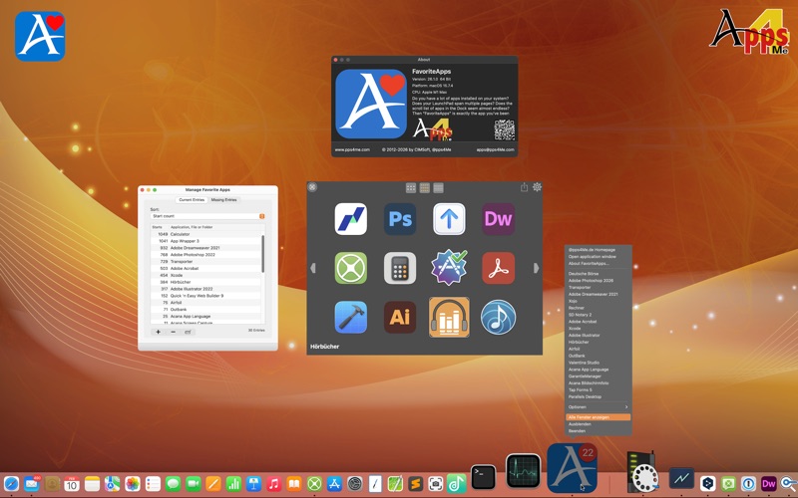The height and width of the screenshot is (498, 798).
Task: Choose Open application window menu entry
Action: point(598,257)
